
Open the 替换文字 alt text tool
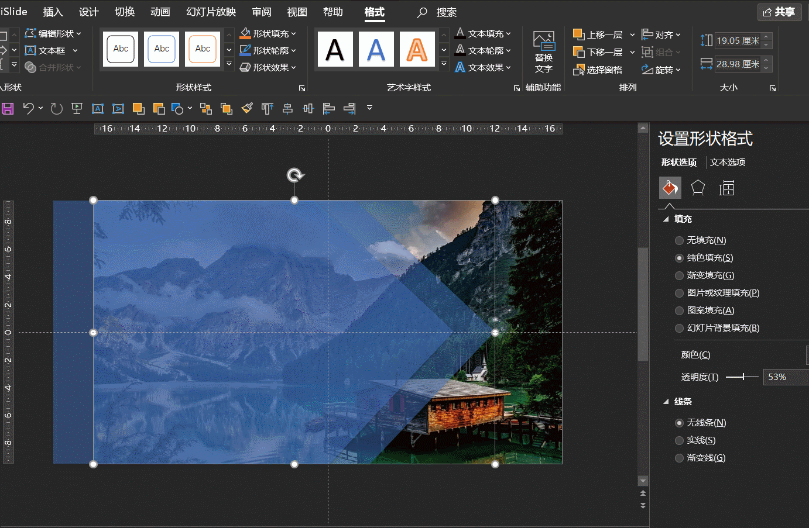coord(543,52)
